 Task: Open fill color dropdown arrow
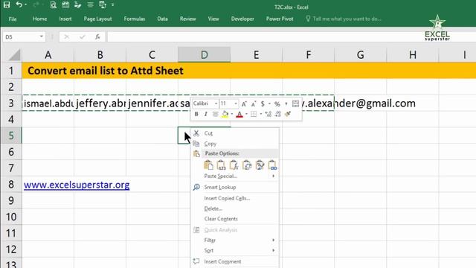point(232,114)
